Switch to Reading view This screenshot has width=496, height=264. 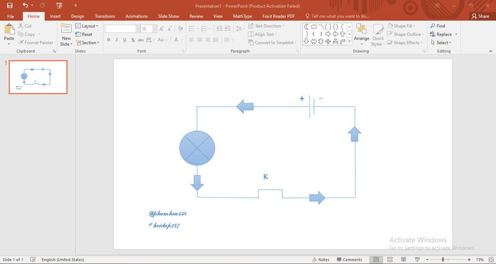[x=403, y=260]
